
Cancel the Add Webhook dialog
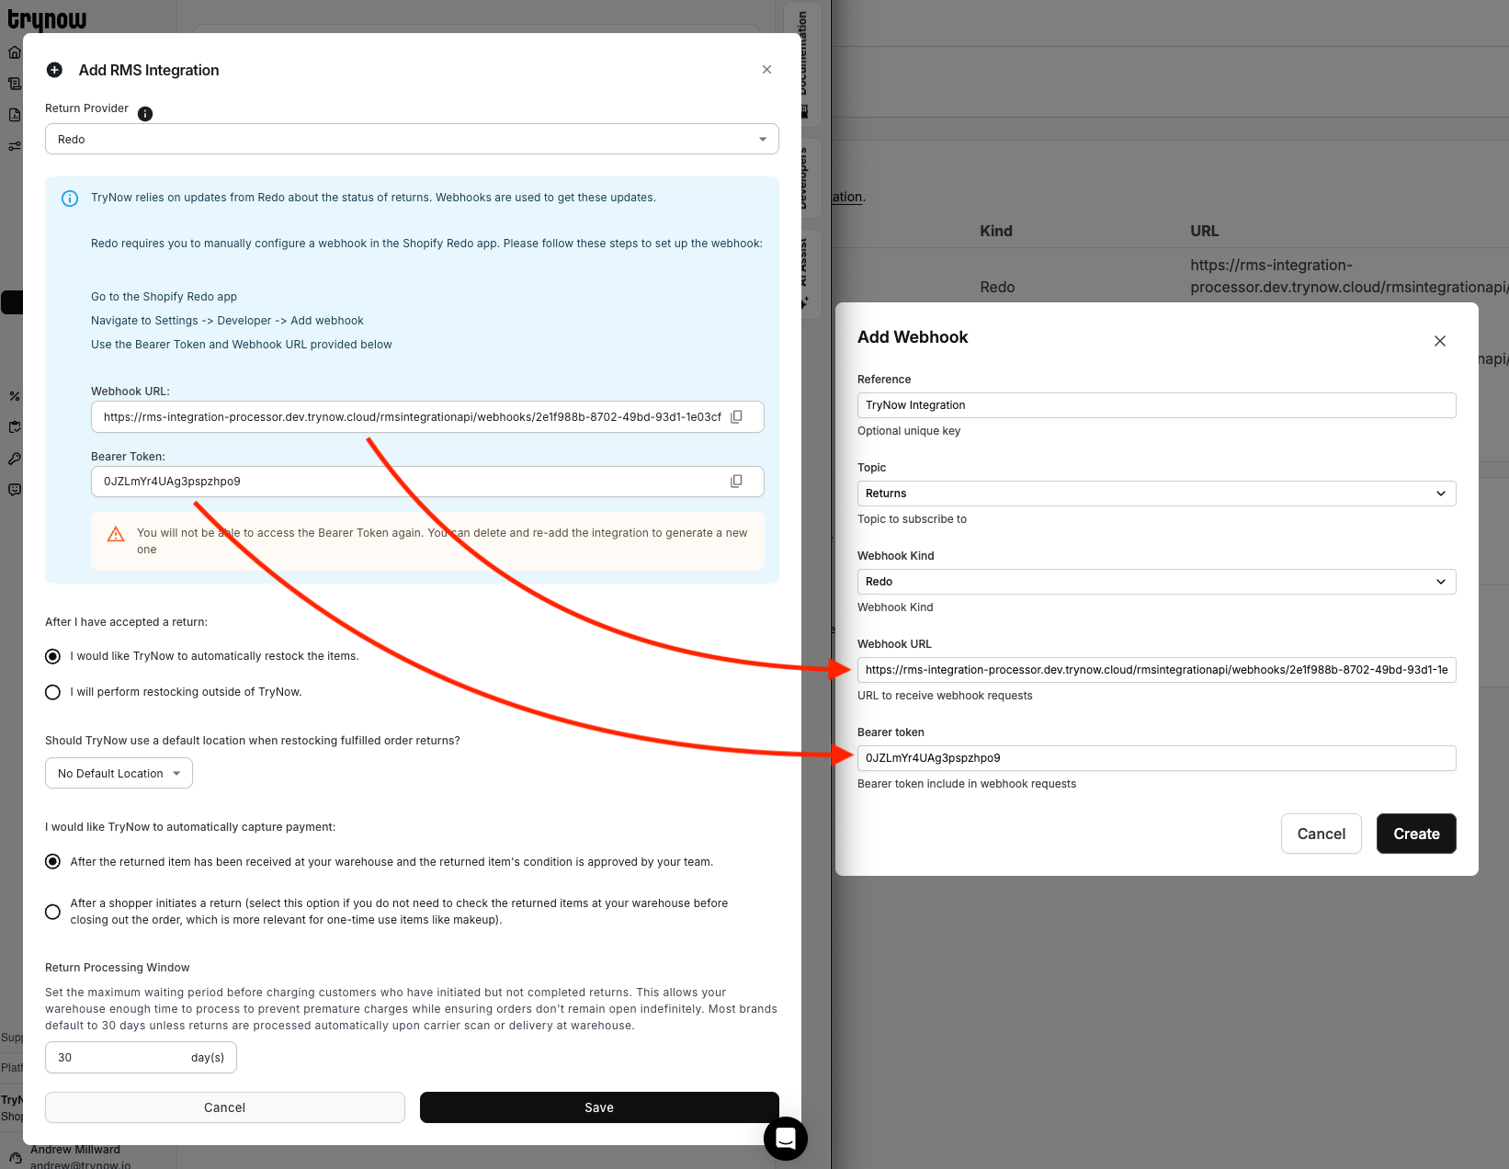[1322, 834]
